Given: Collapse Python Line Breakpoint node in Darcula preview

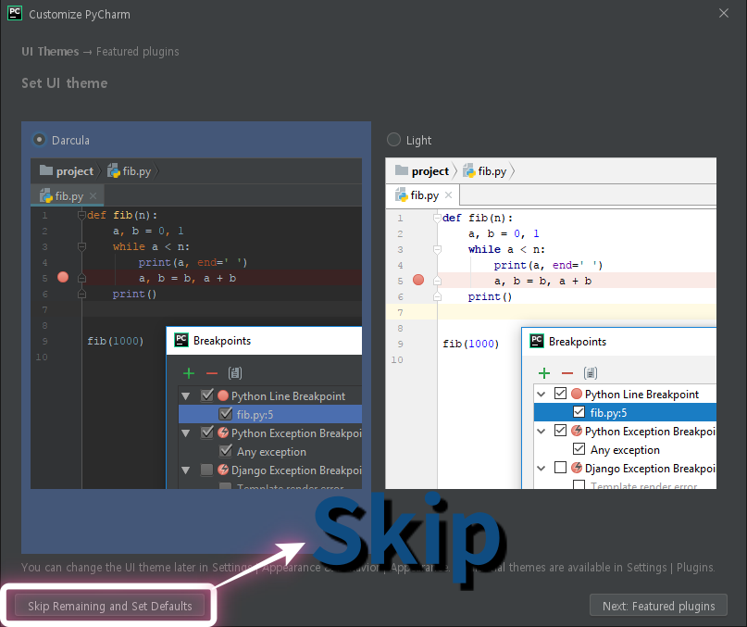Looking at the screenshot, I should 186,395.
